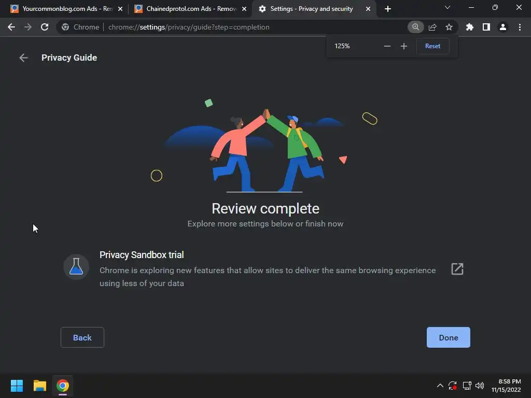Open the profile avatar menu

(x=503, y=27)
